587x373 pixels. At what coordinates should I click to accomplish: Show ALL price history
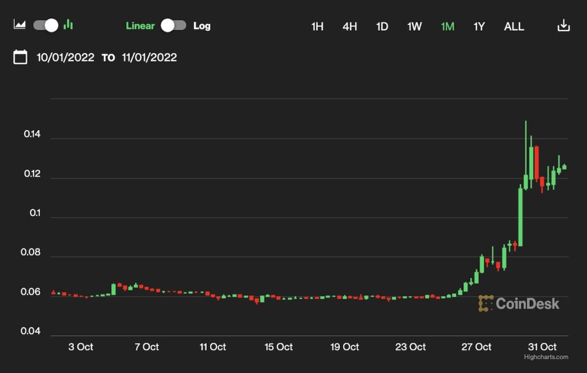[514, 26]
